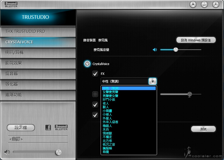
Task: Toggle the CrystalVoice power button
Action: point(87,64)
